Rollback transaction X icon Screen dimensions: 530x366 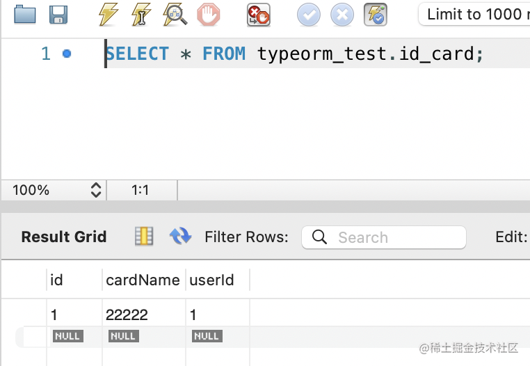(x=342, y=15)
